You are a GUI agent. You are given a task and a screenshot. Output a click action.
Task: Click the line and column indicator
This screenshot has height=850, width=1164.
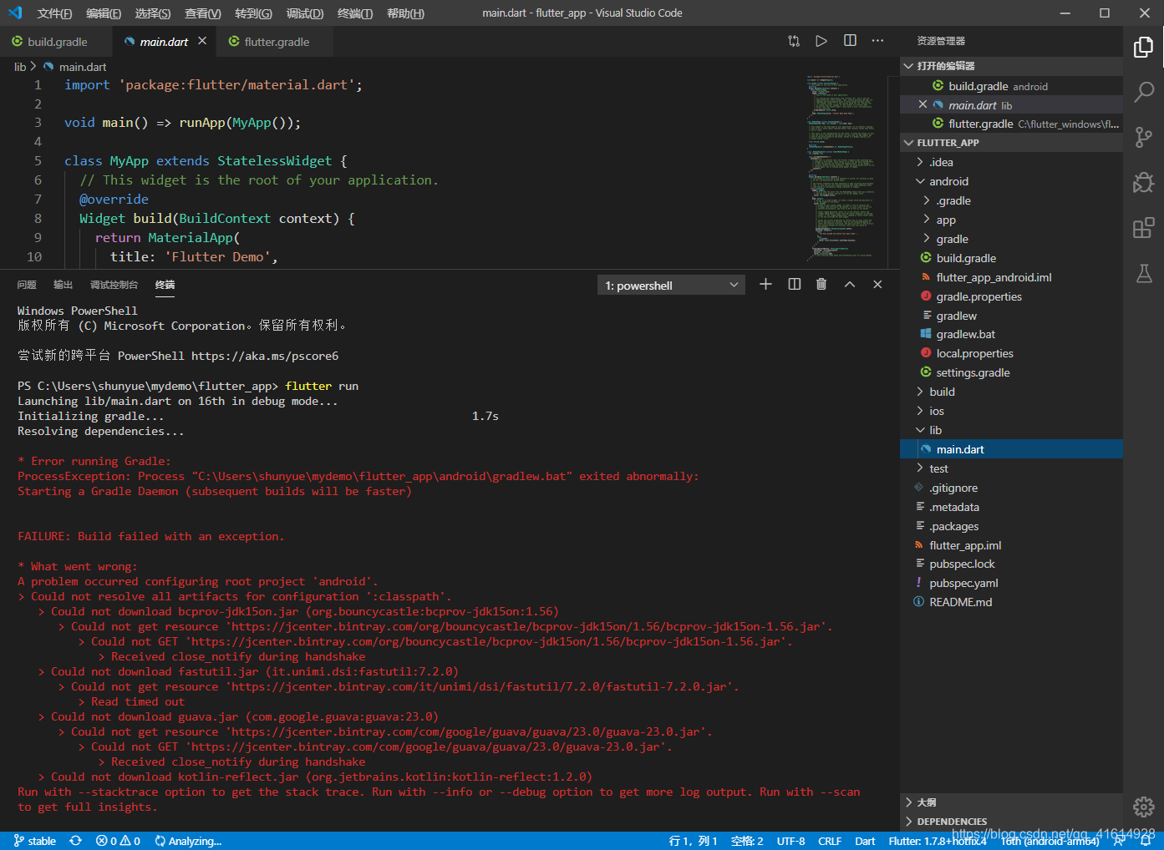693,841
